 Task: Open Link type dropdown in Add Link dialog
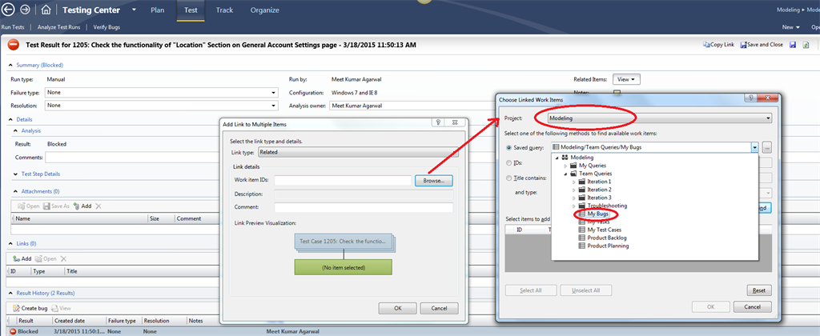[x=358, y=152]
